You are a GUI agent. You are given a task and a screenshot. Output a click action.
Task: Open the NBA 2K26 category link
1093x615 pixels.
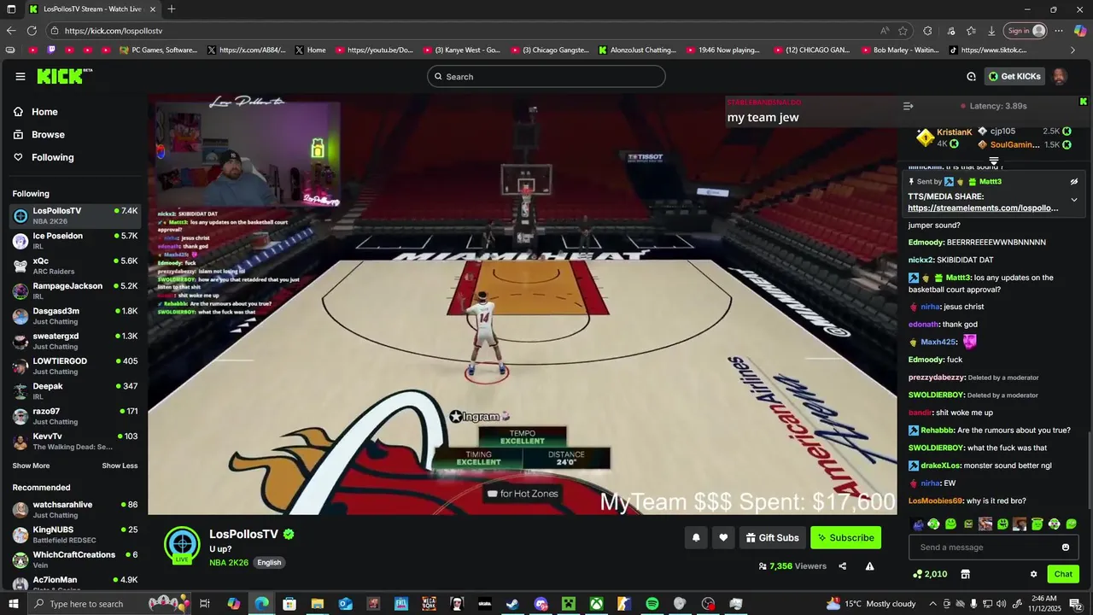tap(229, 563)
